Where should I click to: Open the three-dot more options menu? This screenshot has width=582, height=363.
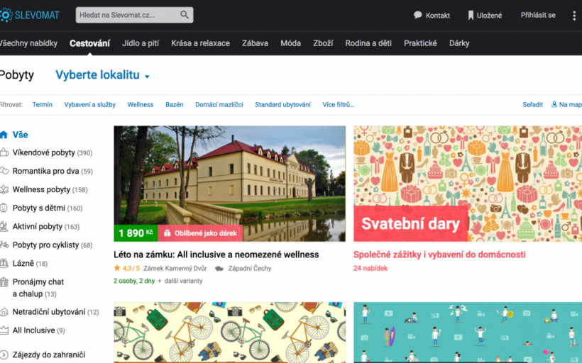pyautogui.click(x=574, y=15)
